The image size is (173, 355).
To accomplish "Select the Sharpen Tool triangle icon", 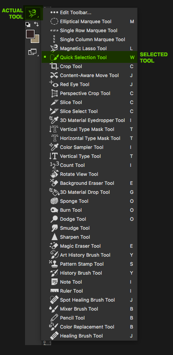I will tap(54, 237).
